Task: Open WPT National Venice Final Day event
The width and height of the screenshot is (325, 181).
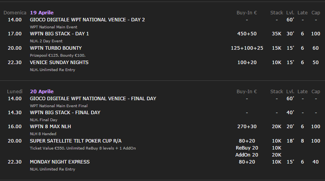Action: (x=93, y=99)
